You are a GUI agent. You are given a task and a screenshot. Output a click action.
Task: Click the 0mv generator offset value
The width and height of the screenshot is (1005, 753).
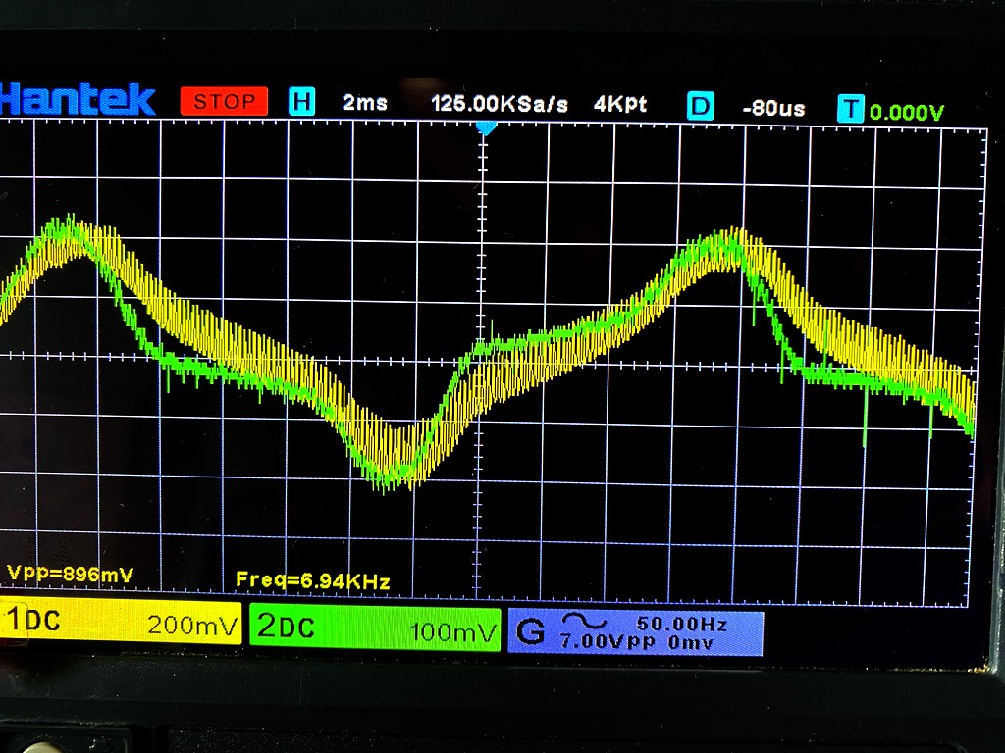pos(690,643)
